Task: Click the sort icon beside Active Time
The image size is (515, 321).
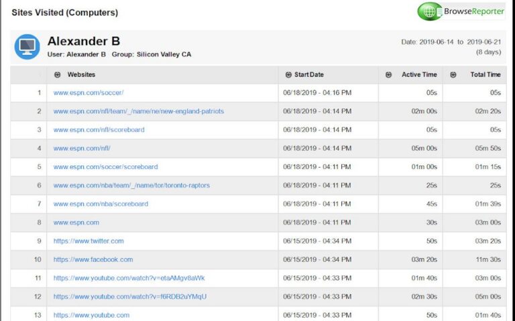Action: (388, 75)
